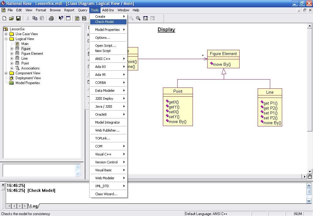Open the ANSI C++ submenu

click(109, 59)
